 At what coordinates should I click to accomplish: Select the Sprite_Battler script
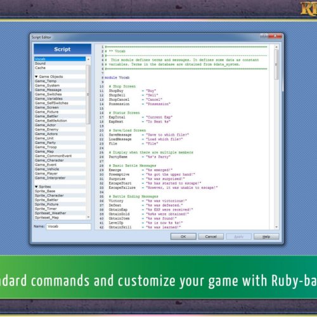click(x=60, y=200)
